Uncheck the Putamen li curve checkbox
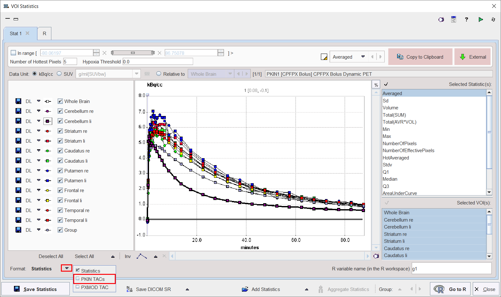This screenshot has width=501, height=297. pos(60,180)
